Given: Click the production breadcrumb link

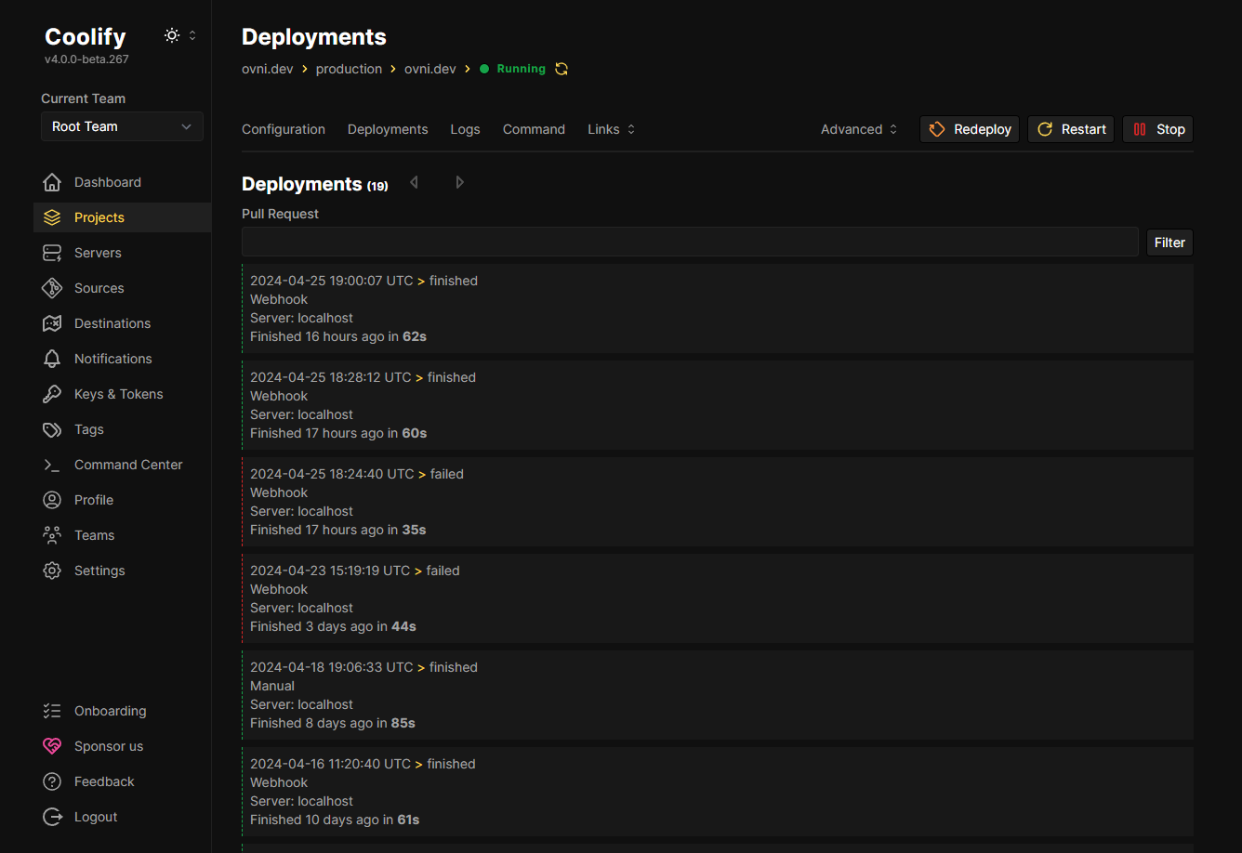Looking at the screenshot, I should click(349, 69).
